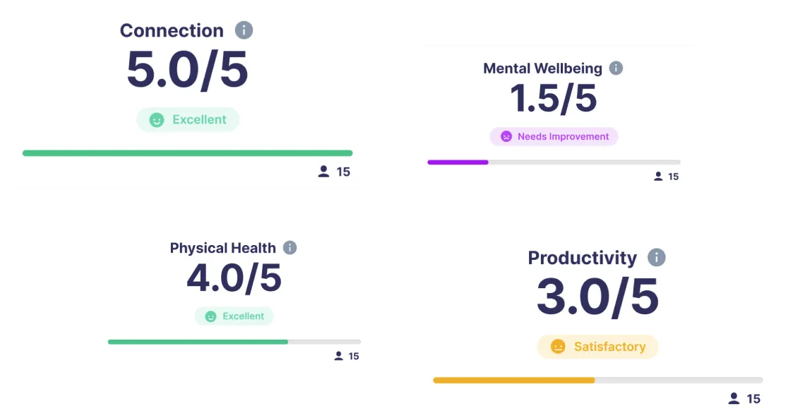
Task: Click the neutral face in Satisfactory badge
Action: (x=558, y=346)
